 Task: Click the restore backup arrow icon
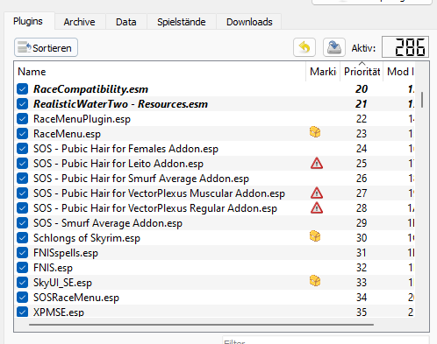[x=304, y=47]
